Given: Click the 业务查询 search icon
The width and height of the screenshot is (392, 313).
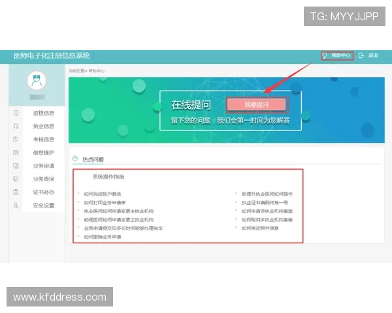Looking at the screenshot, I should tap(16, 179).
